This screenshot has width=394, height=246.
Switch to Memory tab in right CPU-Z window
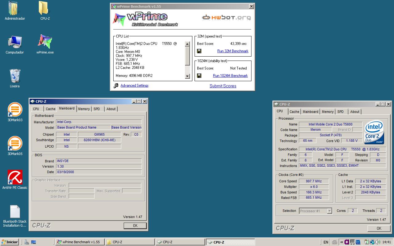(x=328, y=112)
